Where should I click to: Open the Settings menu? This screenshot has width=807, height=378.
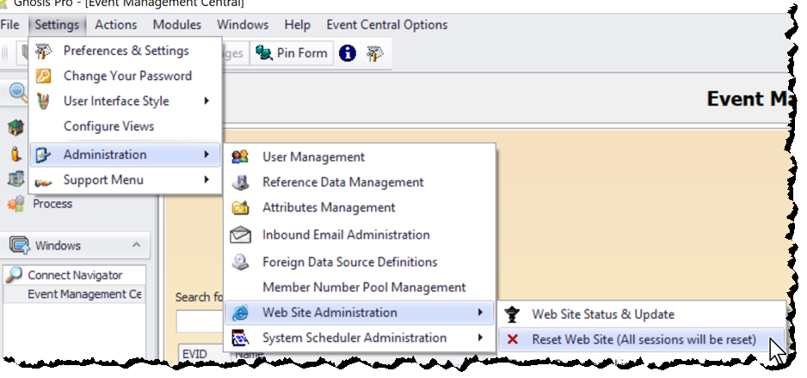pyautogui.click(x=57, y=25)
